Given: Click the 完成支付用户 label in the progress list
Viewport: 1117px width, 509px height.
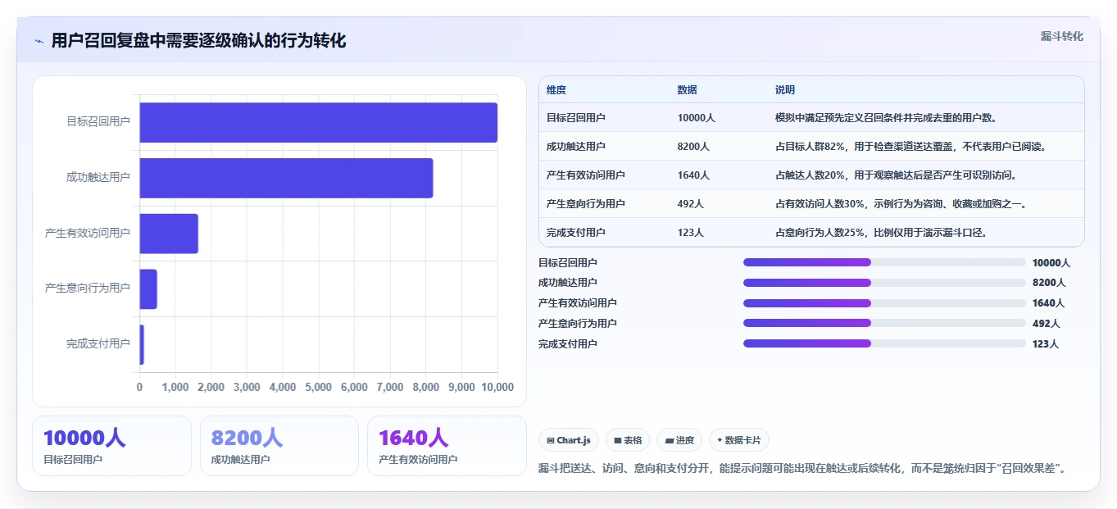Looking at the screenshot, I should tap(568, 344).
